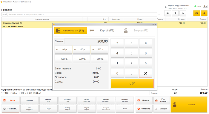This screenshot has height=114, width=209.
Task: Click the Без отгрузки button
Action: [x=30, y=109]
